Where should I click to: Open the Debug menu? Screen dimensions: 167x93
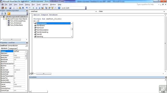[x=27, y=5]
